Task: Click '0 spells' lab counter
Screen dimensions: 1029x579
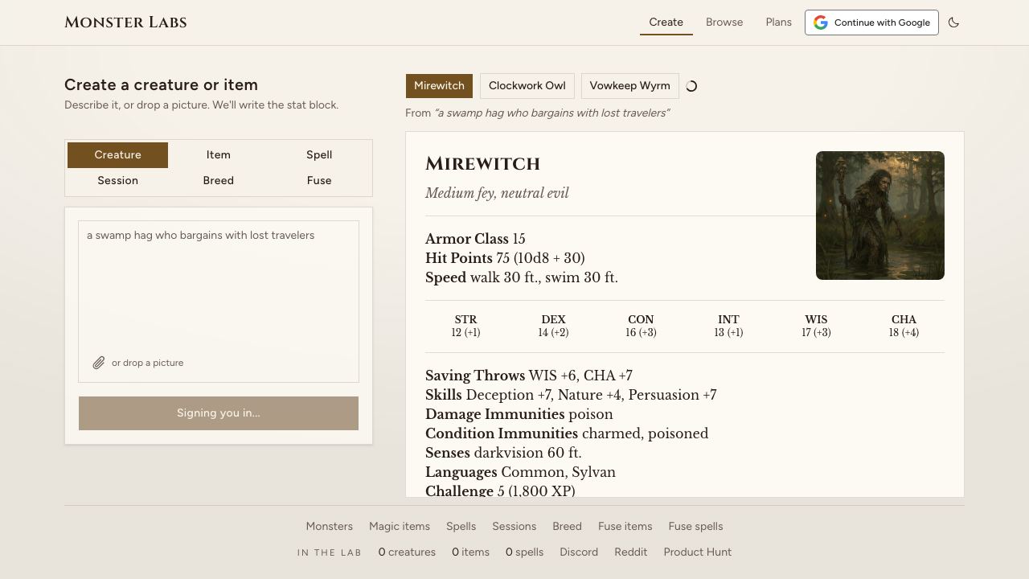Action: (x=524, y=552)
